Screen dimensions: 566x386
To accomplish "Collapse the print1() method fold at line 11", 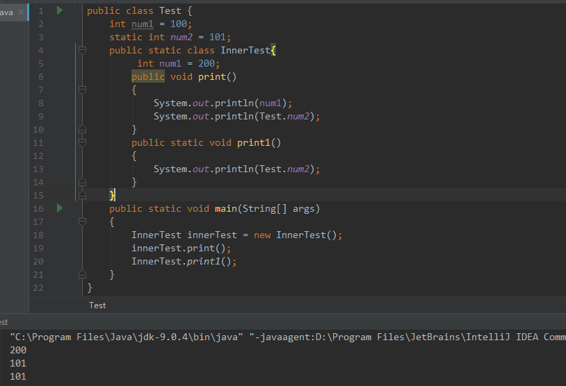I will [x=82, y=143].
